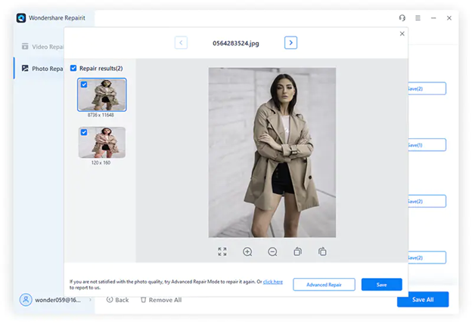
Task: Uncheck the 8736 x 11648 thumbnail checkbox
Action: tap(84, 85)
